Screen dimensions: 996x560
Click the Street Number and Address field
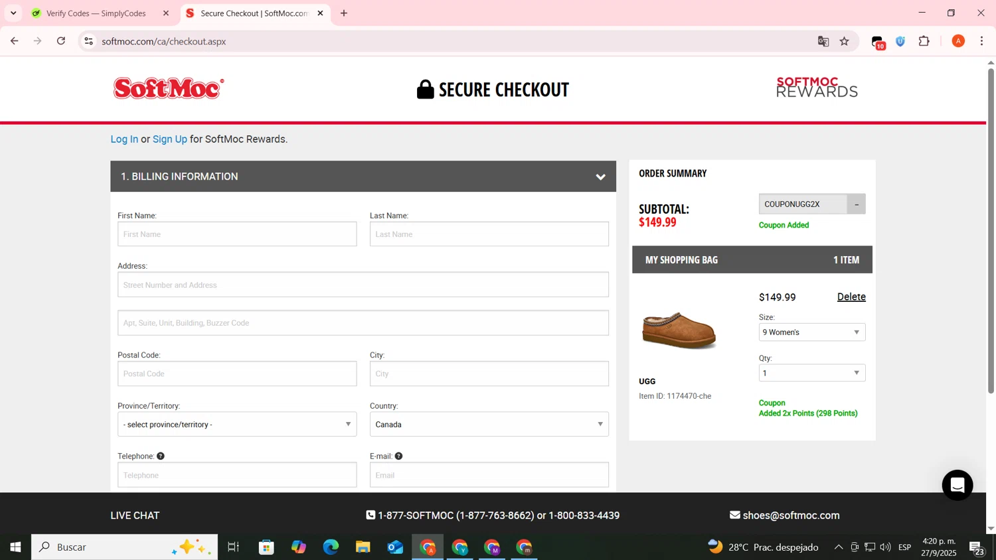363,285
